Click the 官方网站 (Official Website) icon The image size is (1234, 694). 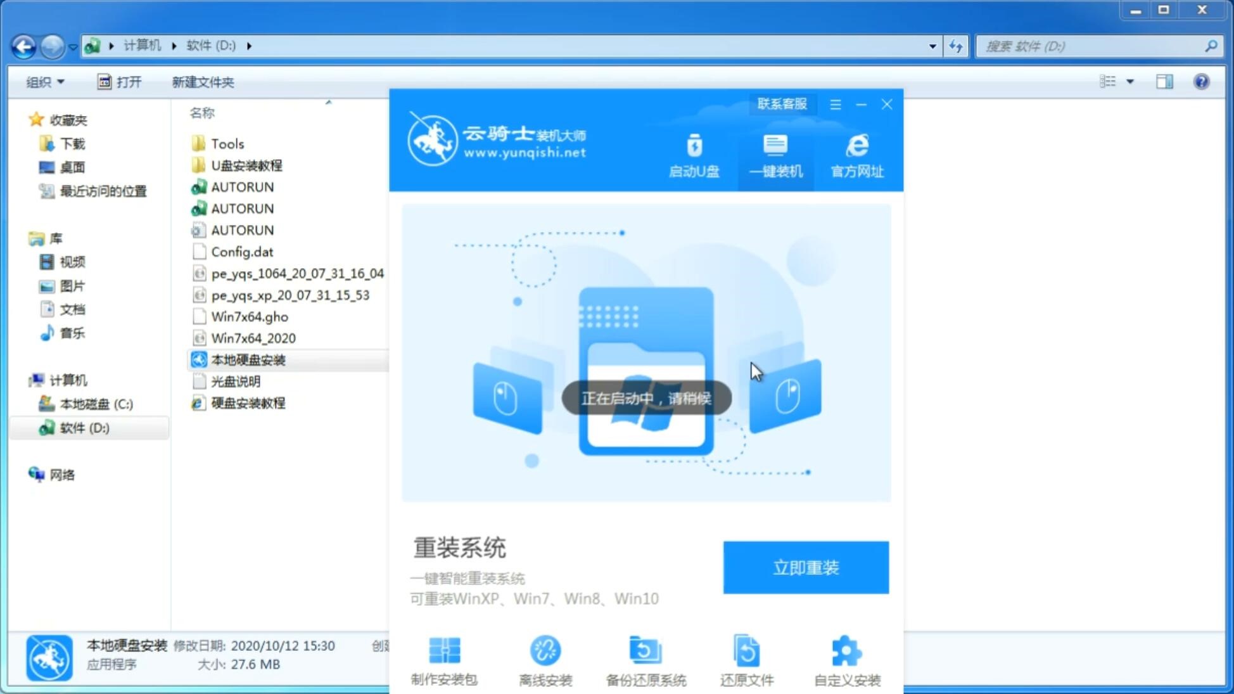coord(855,155)
